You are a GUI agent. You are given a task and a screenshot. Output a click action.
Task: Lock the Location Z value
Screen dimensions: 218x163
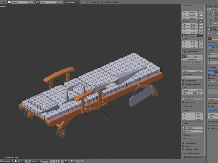[x=201, y=18]
